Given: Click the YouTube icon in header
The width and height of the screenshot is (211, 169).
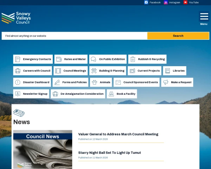Looking at the screenshot, I should 185,2.
